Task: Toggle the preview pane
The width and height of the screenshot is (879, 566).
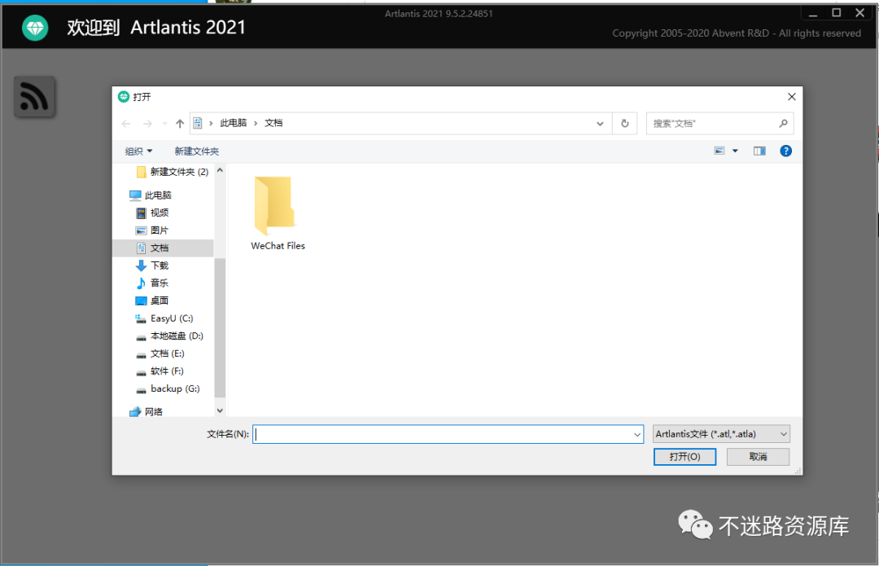Action: coord(759,151)
